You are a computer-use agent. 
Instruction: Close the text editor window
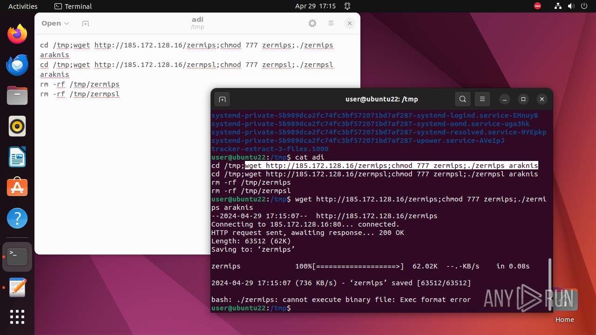(350, 23)
